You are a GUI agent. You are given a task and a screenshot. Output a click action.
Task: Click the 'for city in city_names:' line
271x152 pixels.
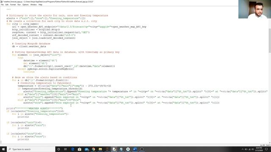pyautogui.click(x=22, y=24)
